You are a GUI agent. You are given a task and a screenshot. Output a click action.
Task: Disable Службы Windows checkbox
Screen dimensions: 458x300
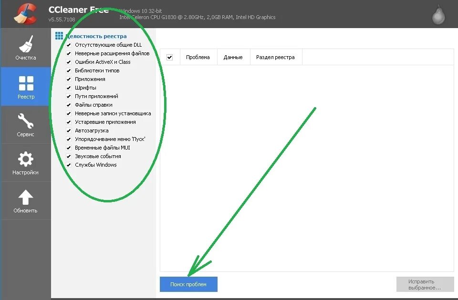click(x=69, y=165)
